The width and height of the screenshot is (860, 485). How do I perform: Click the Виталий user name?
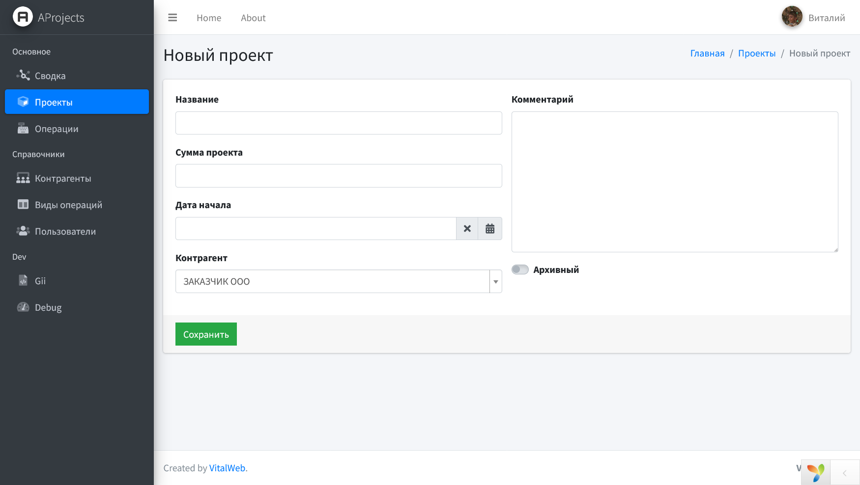(827, 18)
